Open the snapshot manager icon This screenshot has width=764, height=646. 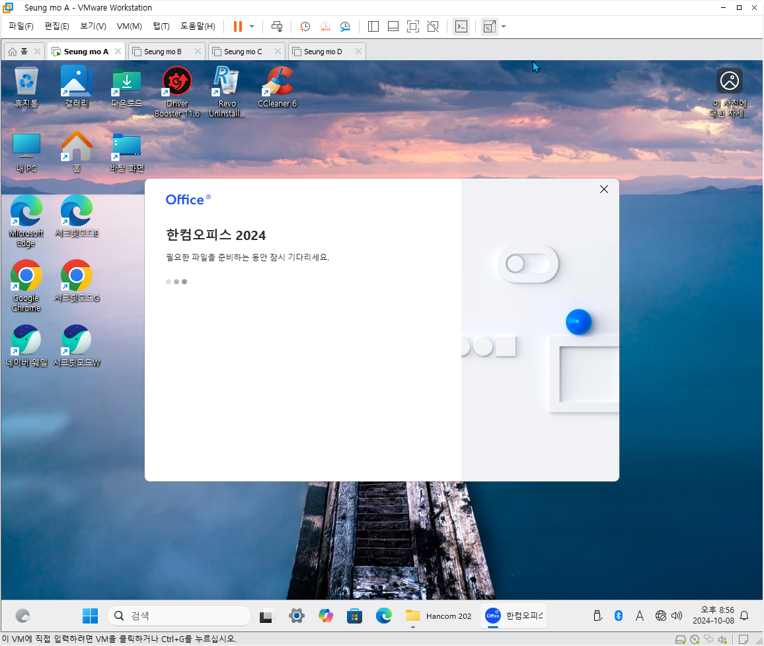pos(345,27)
